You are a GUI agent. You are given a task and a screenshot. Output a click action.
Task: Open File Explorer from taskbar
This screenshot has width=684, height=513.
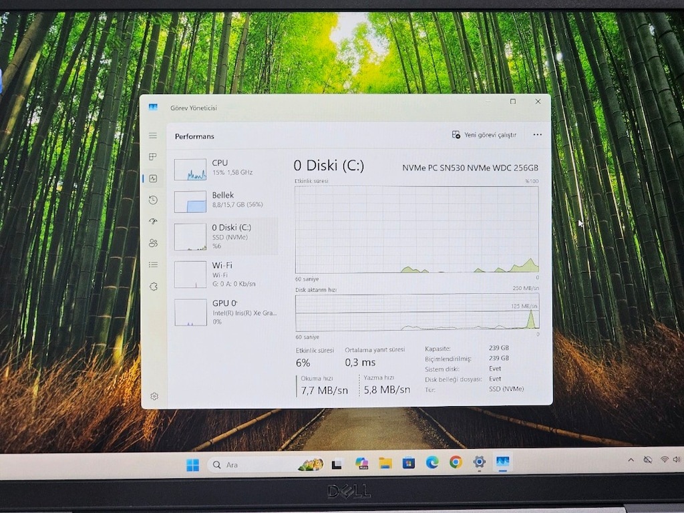[385, 463]
